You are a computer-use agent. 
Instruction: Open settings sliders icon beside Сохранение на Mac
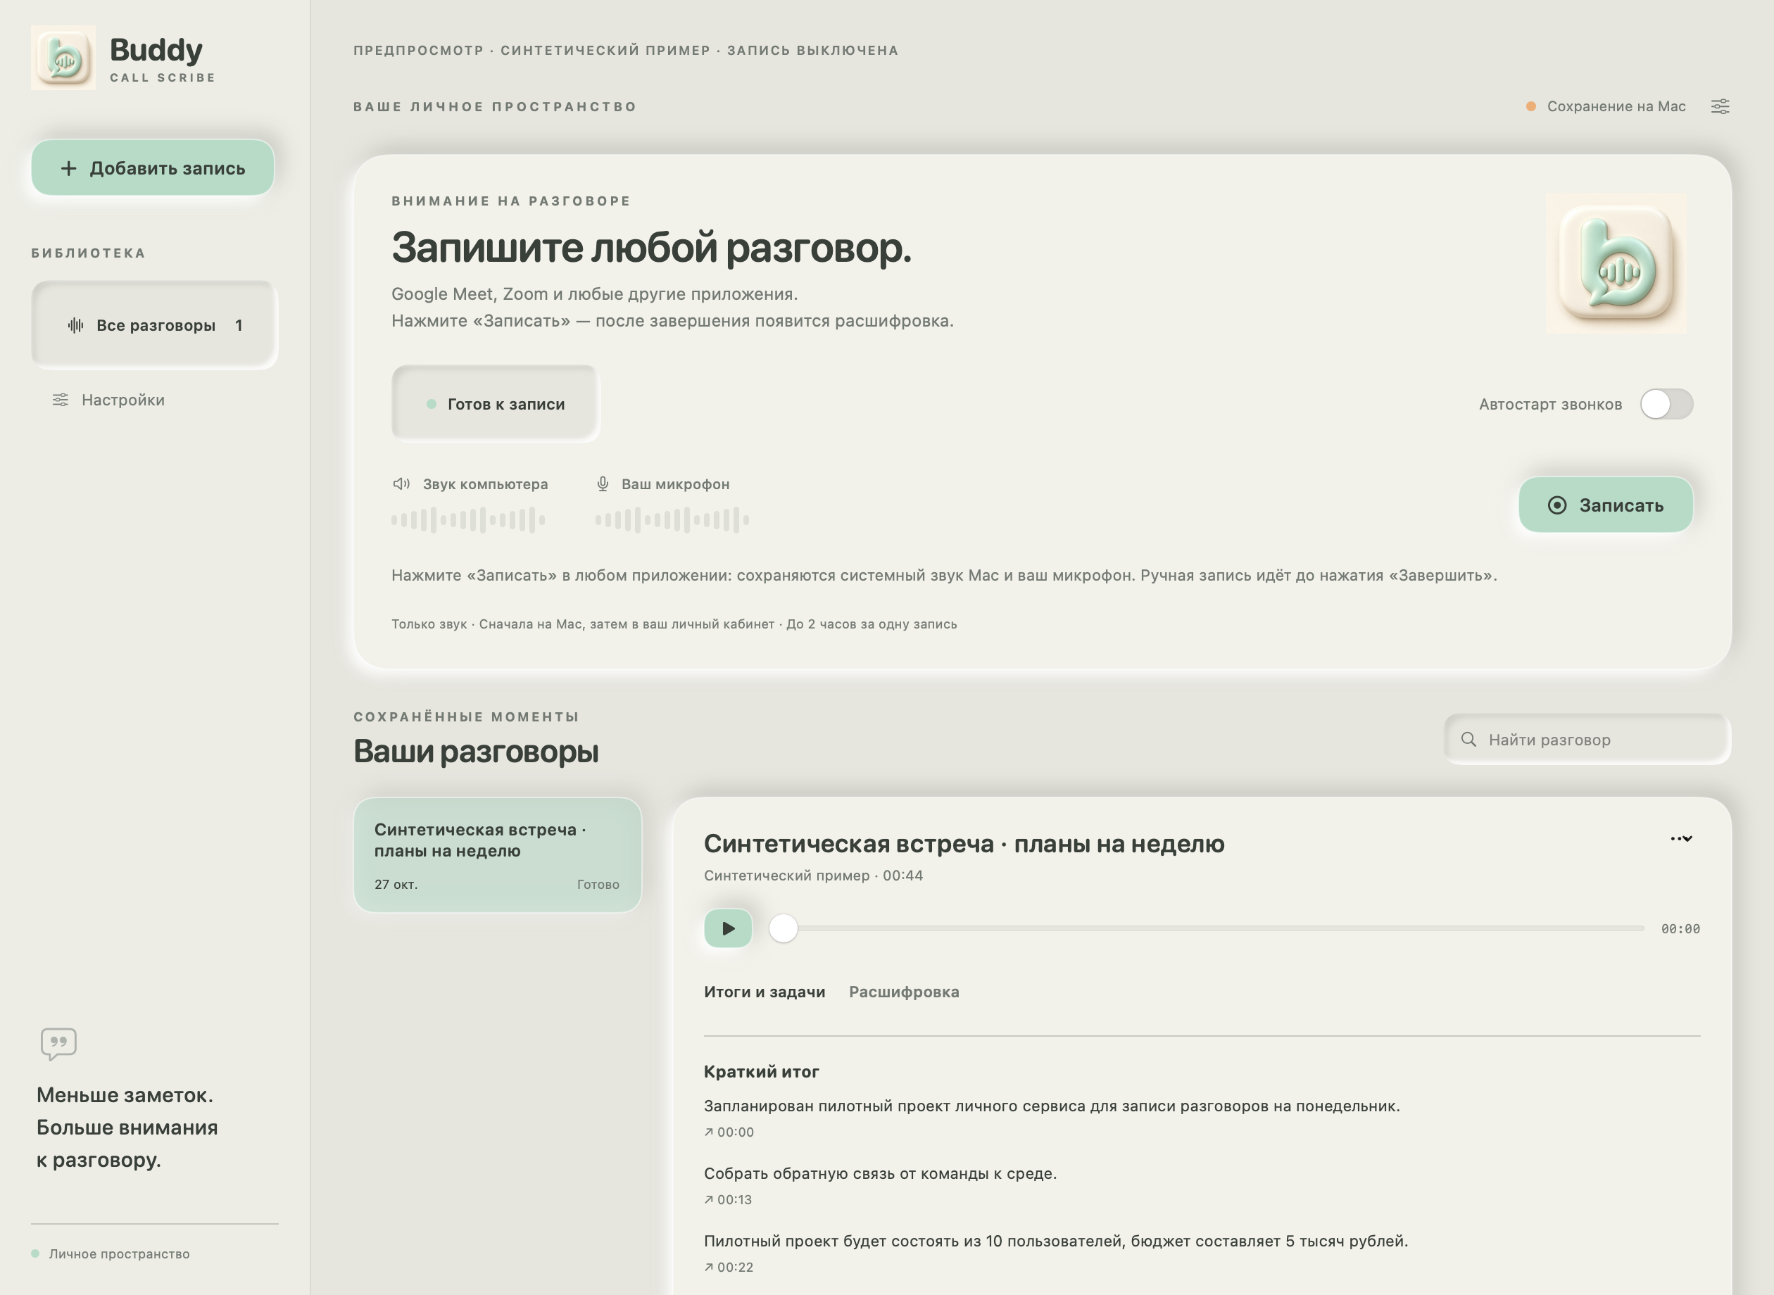tap(1720, 106)
